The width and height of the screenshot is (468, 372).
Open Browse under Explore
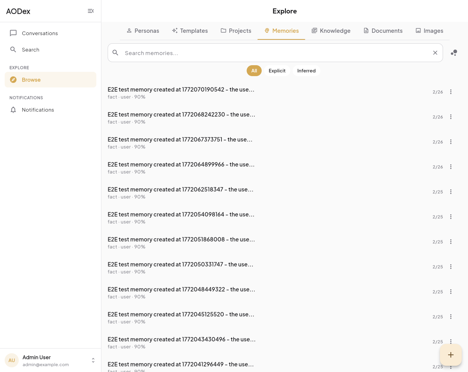point(31,80)
